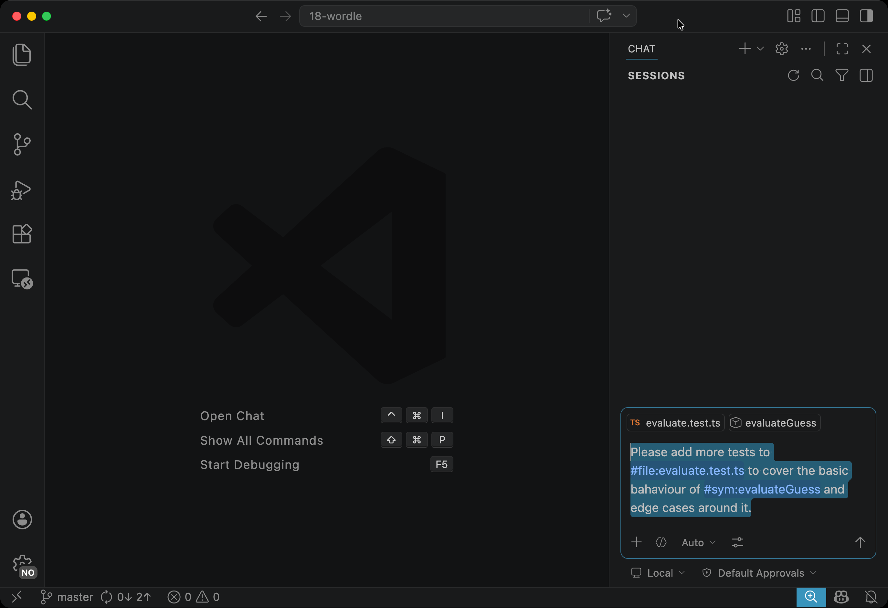Click the zoom magnifier status bar icon

[x=811, y=597]
